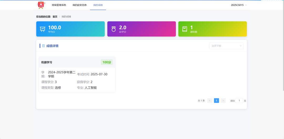Click the next page arrow button

(x=223, y=101)
